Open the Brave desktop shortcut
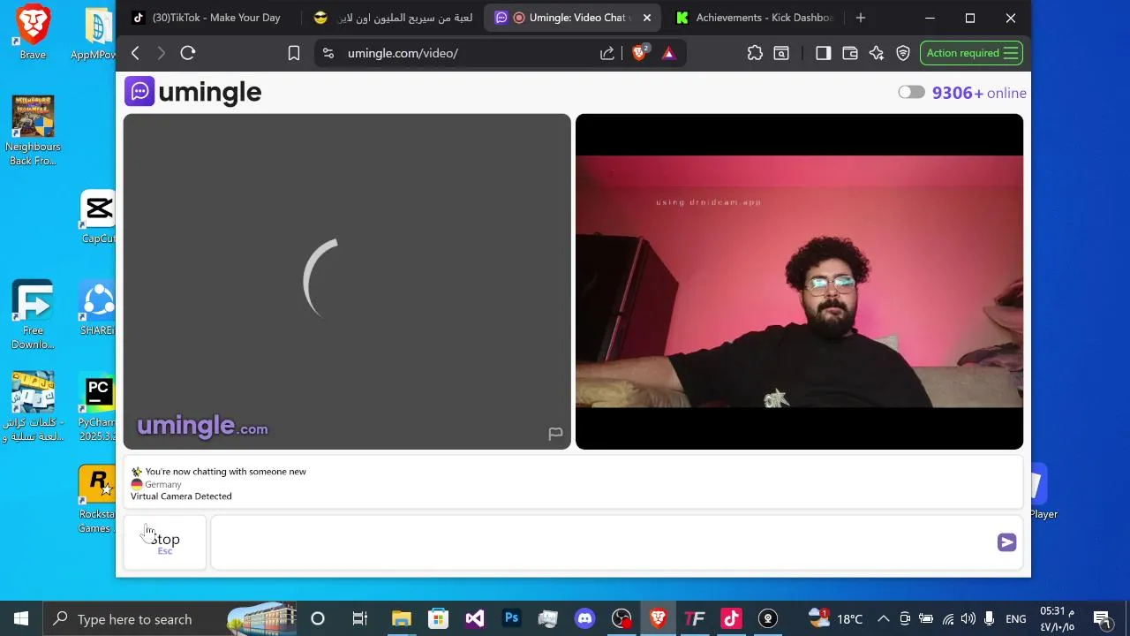 click(x=33, y=32)
